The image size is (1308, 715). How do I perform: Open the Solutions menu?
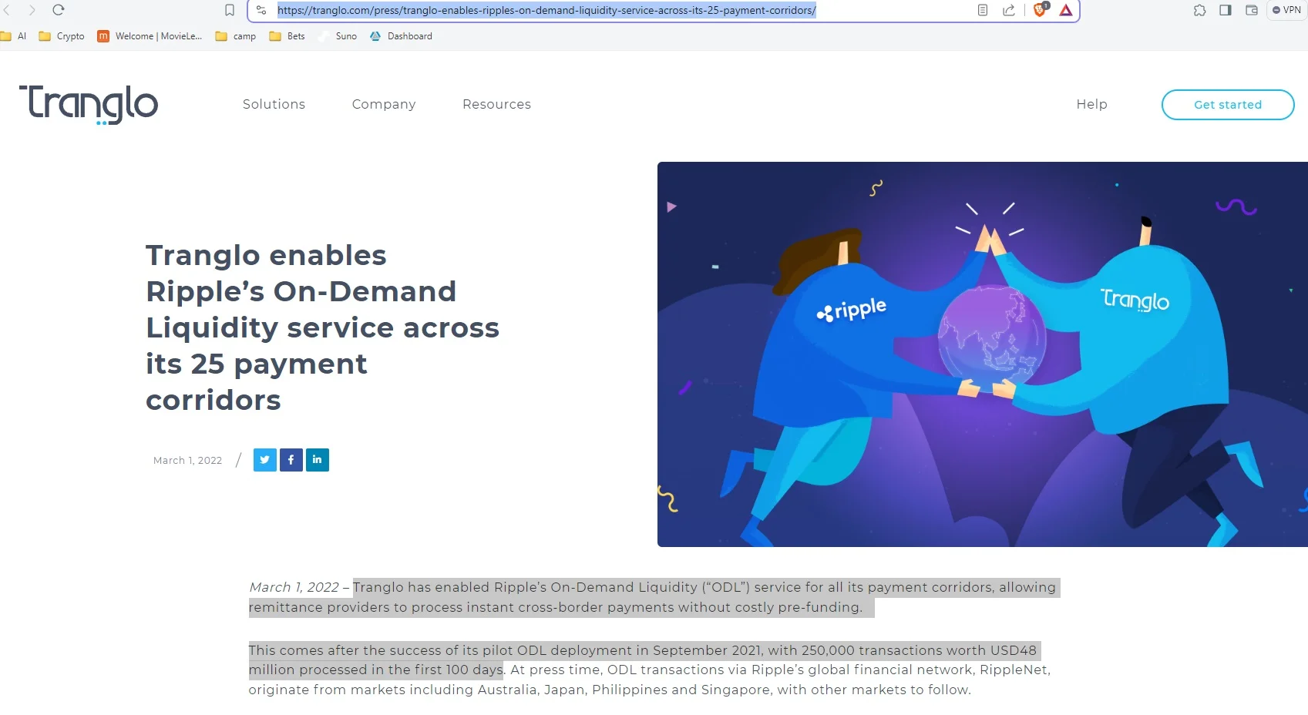click(274, 104)
